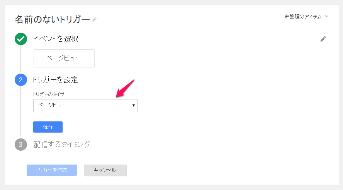
Task: Open the 未整理のアイテム folder menu
Action: pos(303,17)
